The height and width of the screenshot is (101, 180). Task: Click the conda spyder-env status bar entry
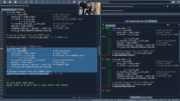102,100
